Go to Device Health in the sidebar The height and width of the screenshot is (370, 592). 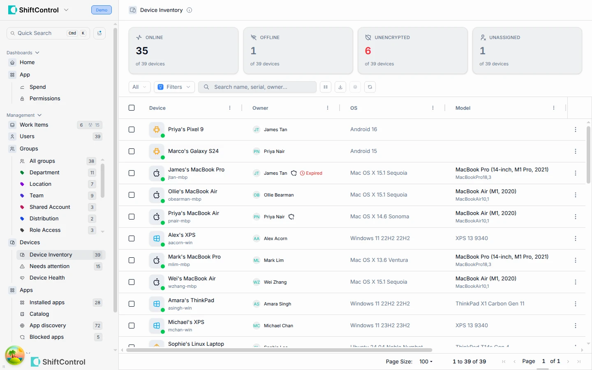pos(61,278)
